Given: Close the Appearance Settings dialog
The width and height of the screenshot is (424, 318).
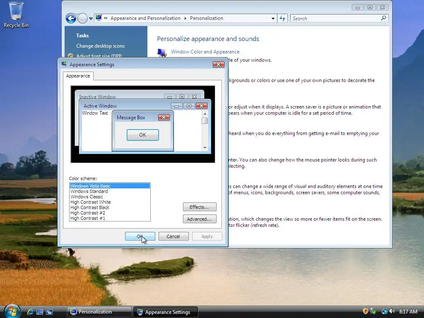Looking at the screenshot, I should pyautogui.click(x=219, y=64).
